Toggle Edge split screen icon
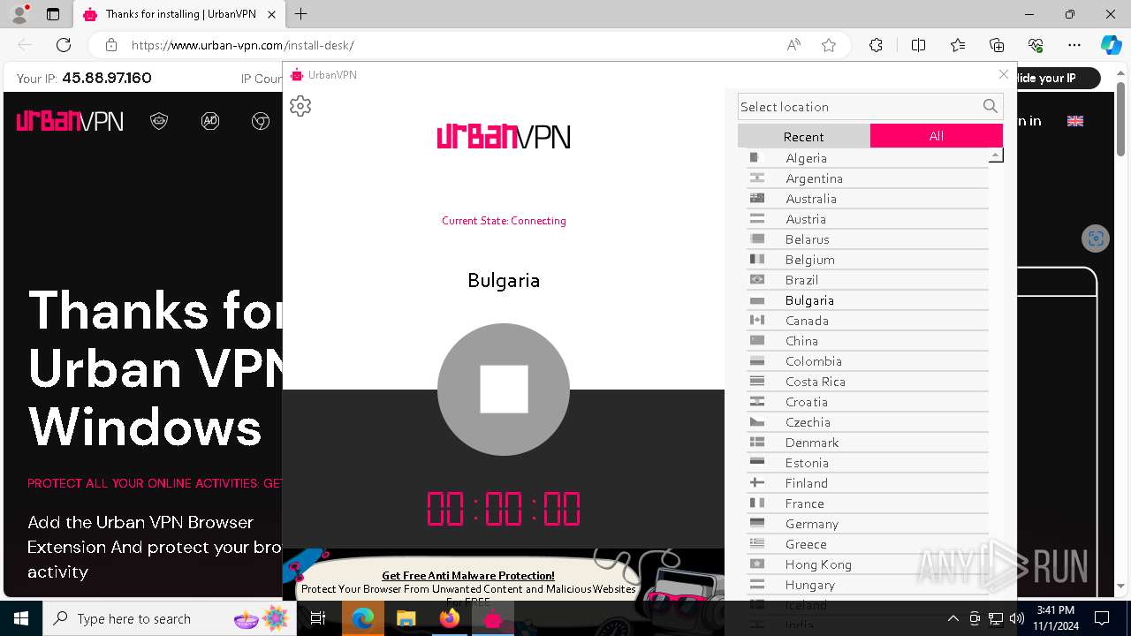This screenshot has width=1131, height=636. click(x=918, y=45)
